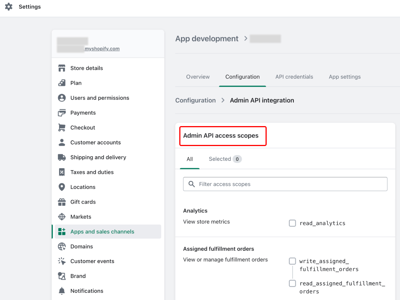
Task: Check write_assigned_fulfillment_orders scope
Action: coord(292,260)
